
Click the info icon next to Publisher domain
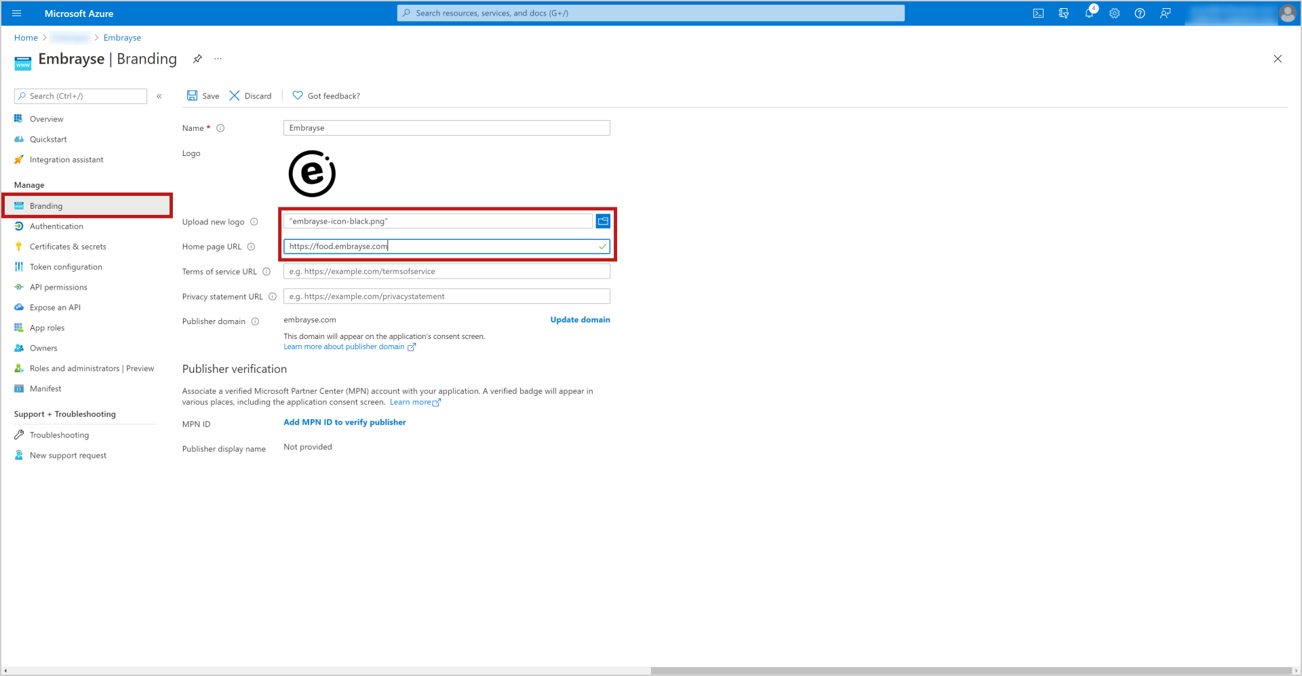(x=255, y=321)
